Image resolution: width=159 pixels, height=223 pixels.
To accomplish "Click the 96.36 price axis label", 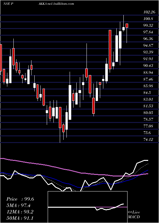I will pyautogui.click(x=148, y=39).
